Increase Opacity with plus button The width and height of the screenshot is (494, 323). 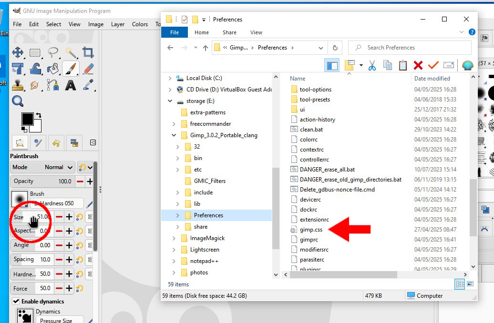pos(90,182)
